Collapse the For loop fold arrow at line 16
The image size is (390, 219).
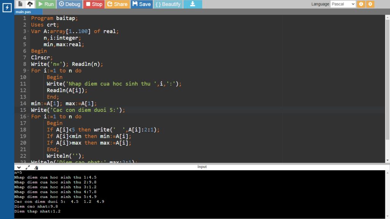pyautogui.click(x=28, y=116)
